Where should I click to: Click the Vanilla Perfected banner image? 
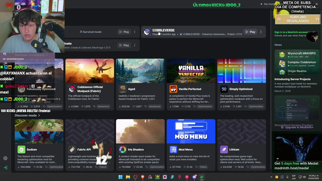(x=191, y=71)
